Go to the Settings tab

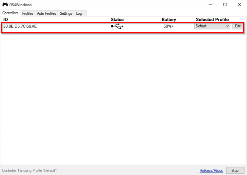click(x=66, y=13)
